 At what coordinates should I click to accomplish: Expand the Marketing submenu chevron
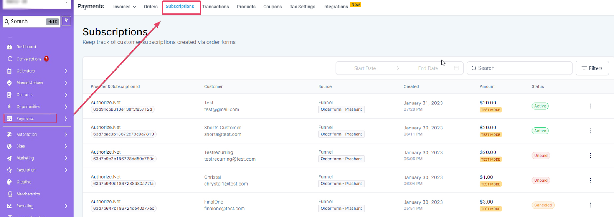pyautogui.click(x=66, y=158)
